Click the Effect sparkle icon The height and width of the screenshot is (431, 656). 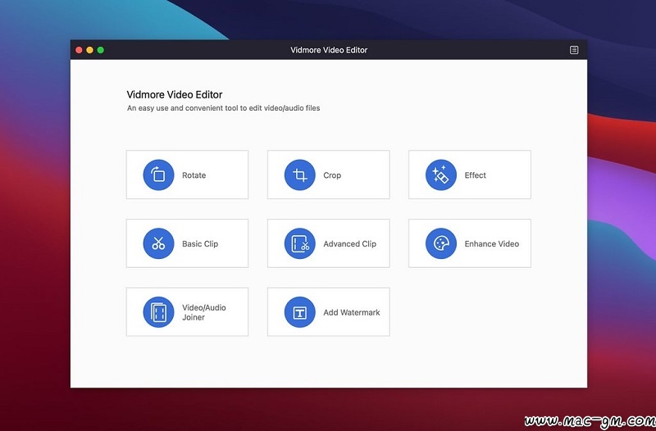click(441, 175)
